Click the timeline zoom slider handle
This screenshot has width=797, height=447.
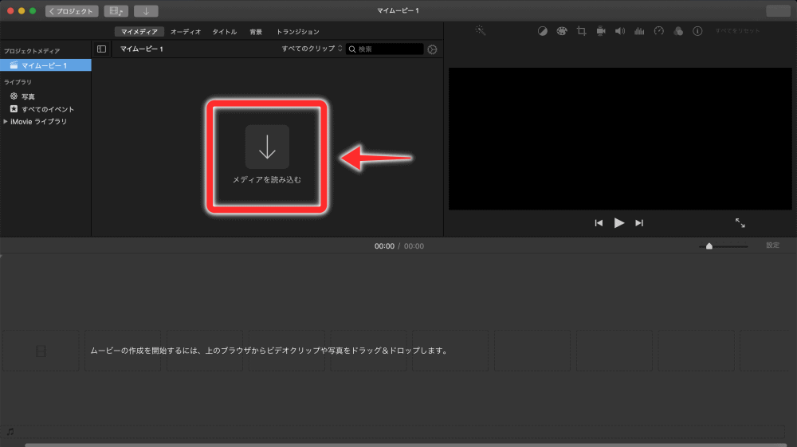(709, 246)
